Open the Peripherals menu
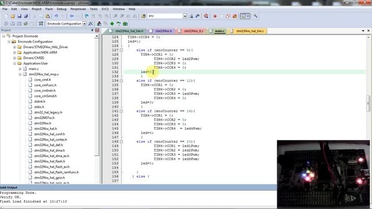 pos(78,9)
